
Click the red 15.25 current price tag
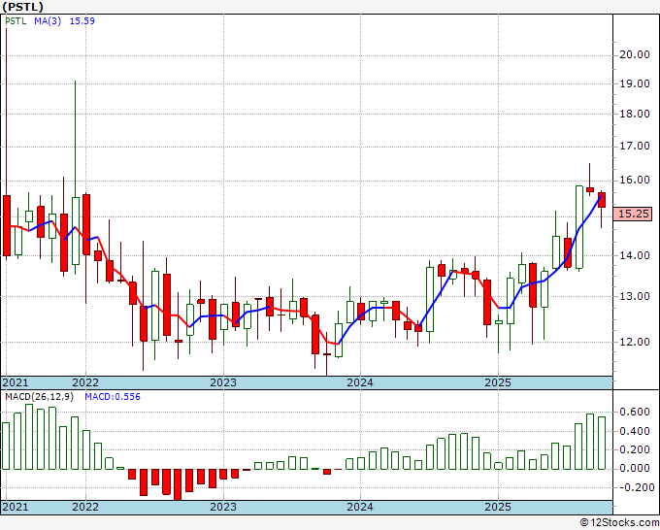click(x=633, y=214)
